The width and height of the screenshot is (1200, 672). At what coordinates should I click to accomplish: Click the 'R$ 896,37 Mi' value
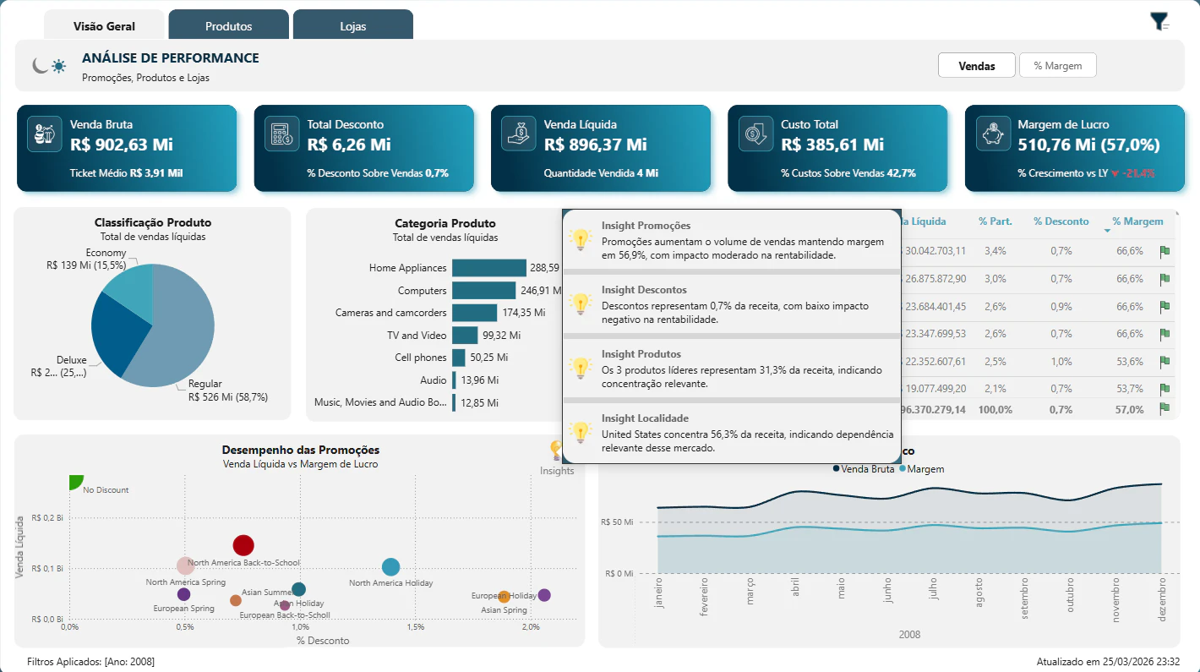[596, 145]
